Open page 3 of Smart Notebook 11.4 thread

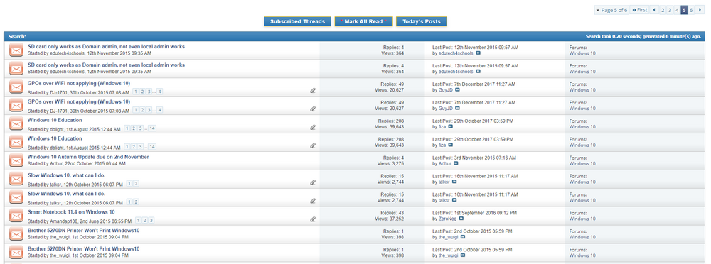[151, 220]
